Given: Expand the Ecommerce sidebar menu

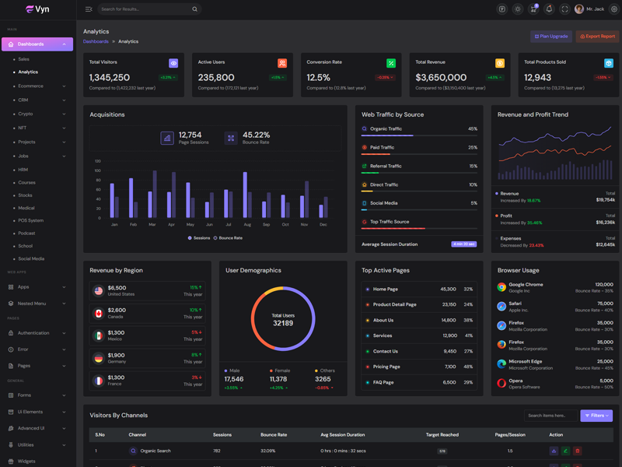Looking at the screenshot, I should pyautogui.click(x=38, y=86).
